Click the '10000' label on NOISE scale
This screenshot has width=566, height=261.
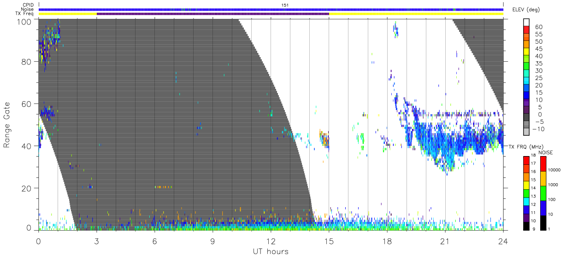pyautogui.click(x=554, y=170)
